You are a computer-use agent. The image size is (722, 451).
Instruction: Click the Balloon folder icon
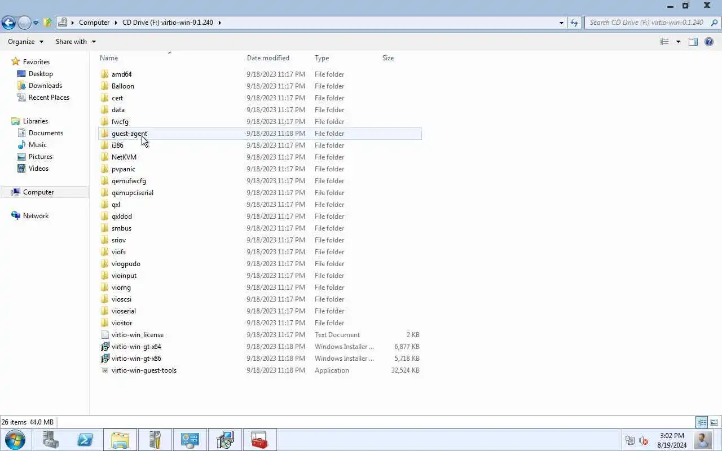click(x=104, y=86)
